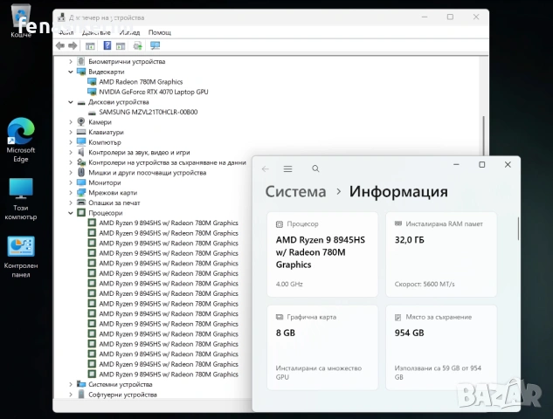The width and height of the screenshot is (553, 419).
Task: Expand the Монитори node
Action: [x=71, y=182]
